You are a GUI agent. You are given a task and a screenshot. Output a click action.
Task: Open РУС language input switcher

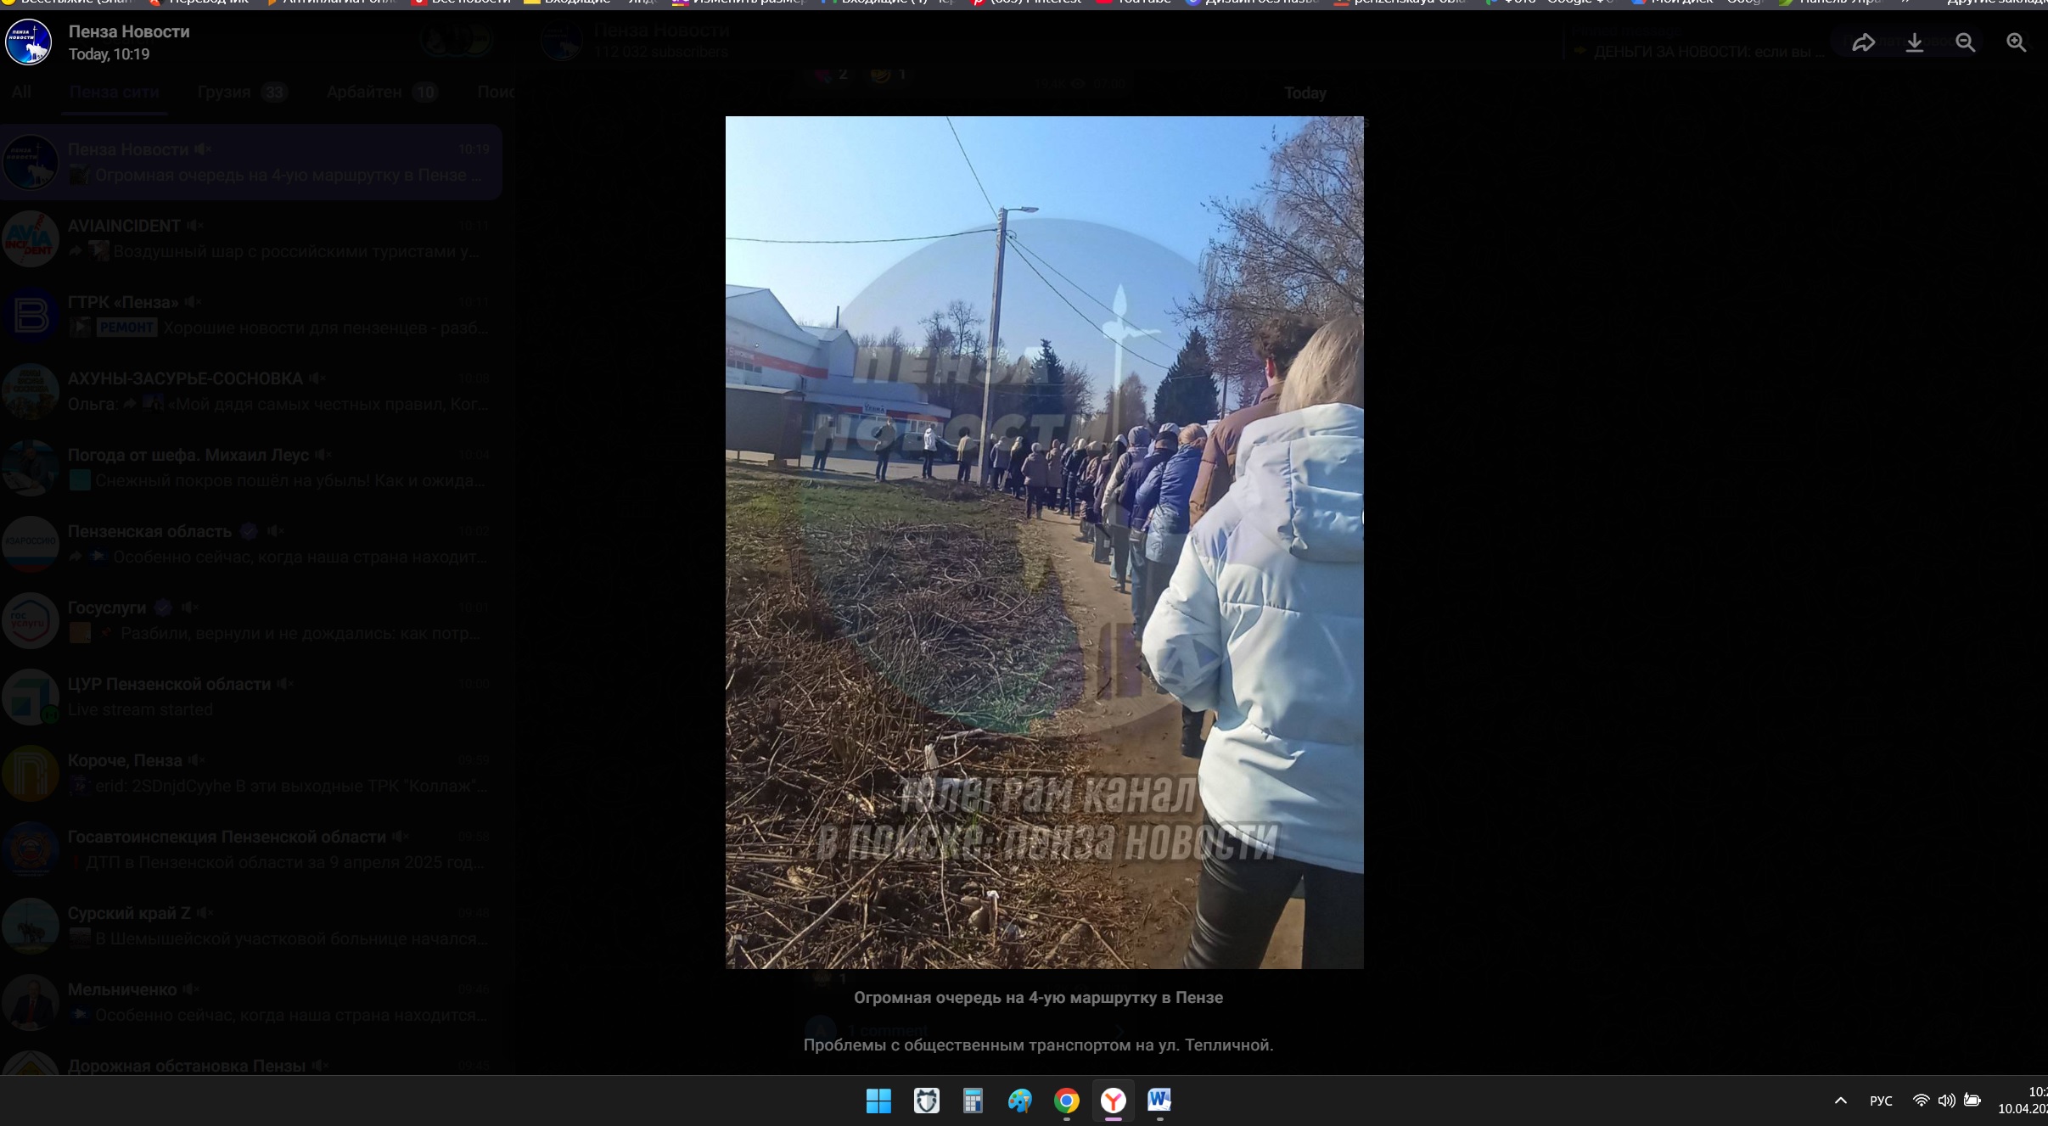click(1881, 1101)
